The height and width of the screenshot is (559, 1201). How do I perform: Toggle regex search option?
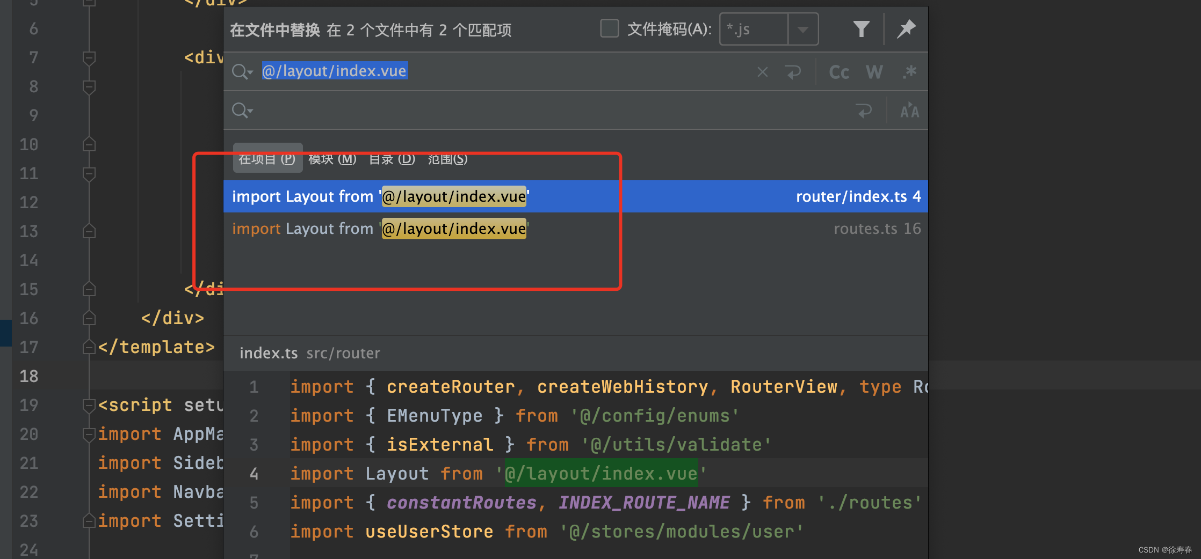tap(909, 72)
